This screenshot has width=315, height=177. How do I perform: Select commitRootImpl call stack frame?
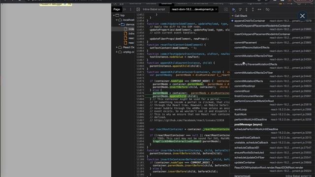[273, 86]
